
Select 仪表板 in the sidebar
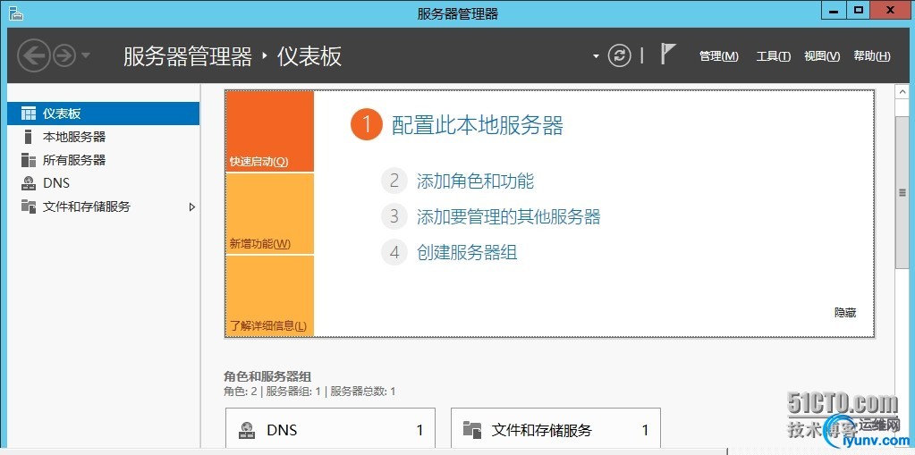point(103,114)
